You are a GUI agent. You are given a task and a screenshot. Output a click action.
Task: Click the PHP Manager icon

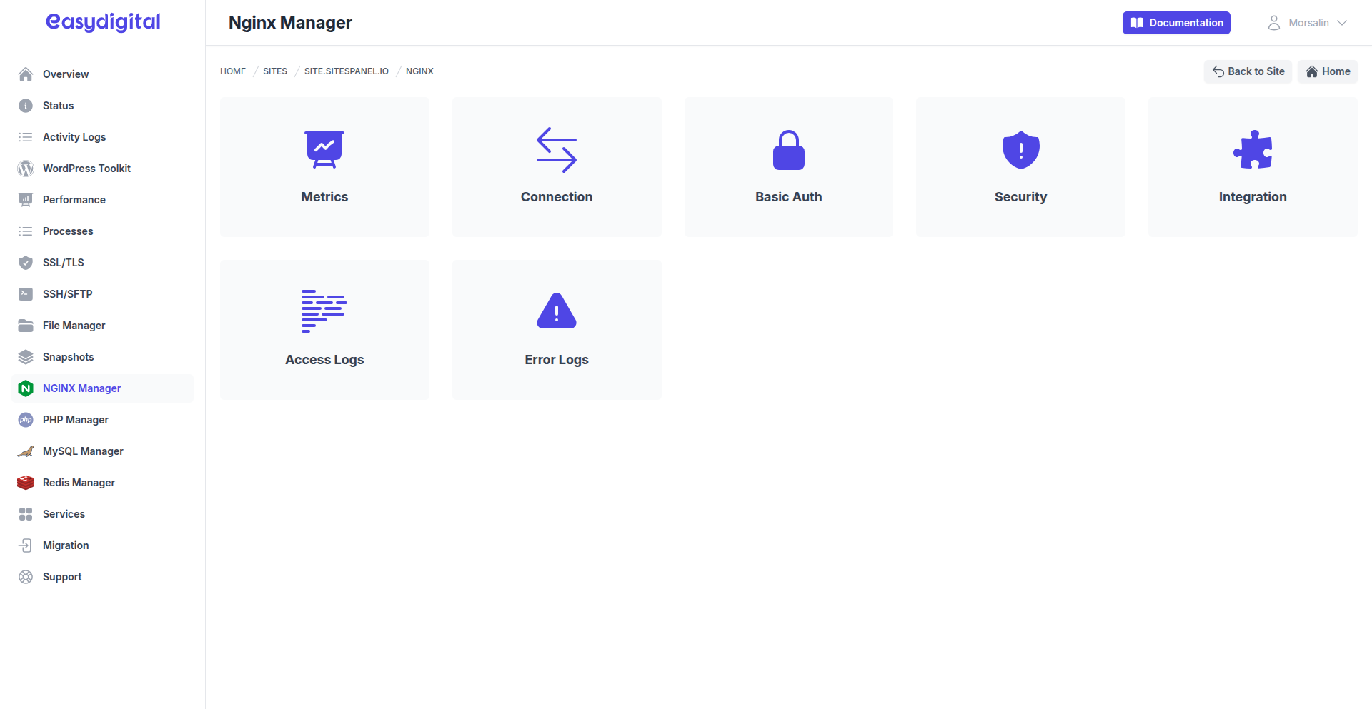click(x=26, y=419)
